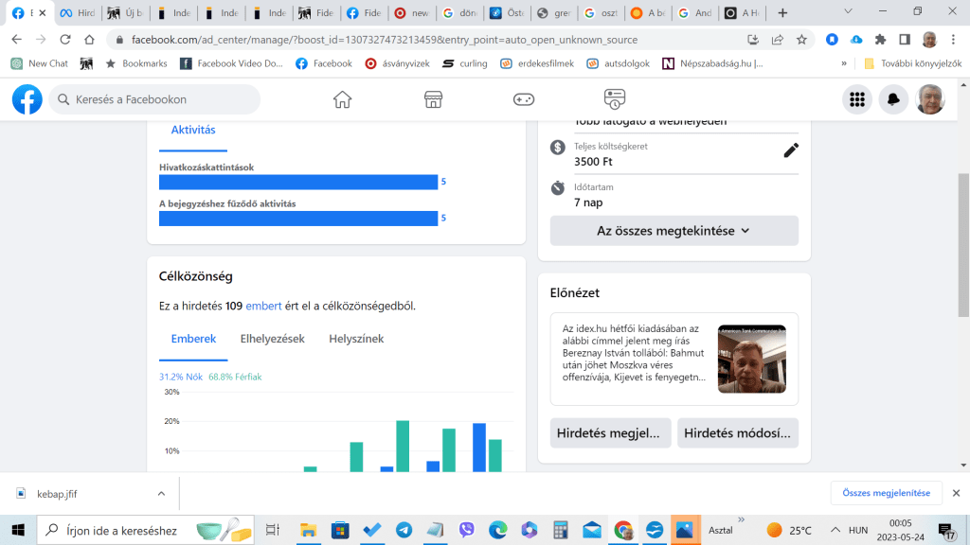Image resolution: width=970 pixels, height=545 pixels.
Task: Open the Facebook menu grid icon
Action: (857, 99)
